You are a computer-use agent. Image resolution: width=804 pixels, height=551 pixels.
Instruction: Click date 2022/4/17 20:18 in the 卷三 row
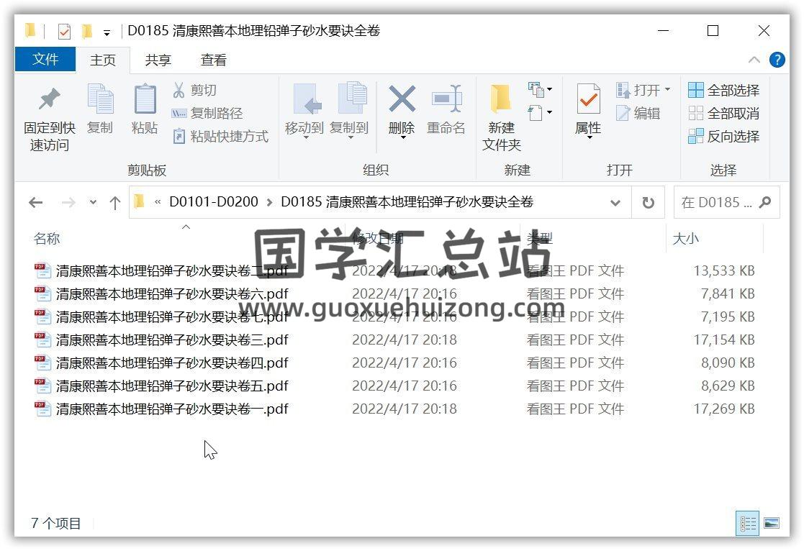click(404, 340)
